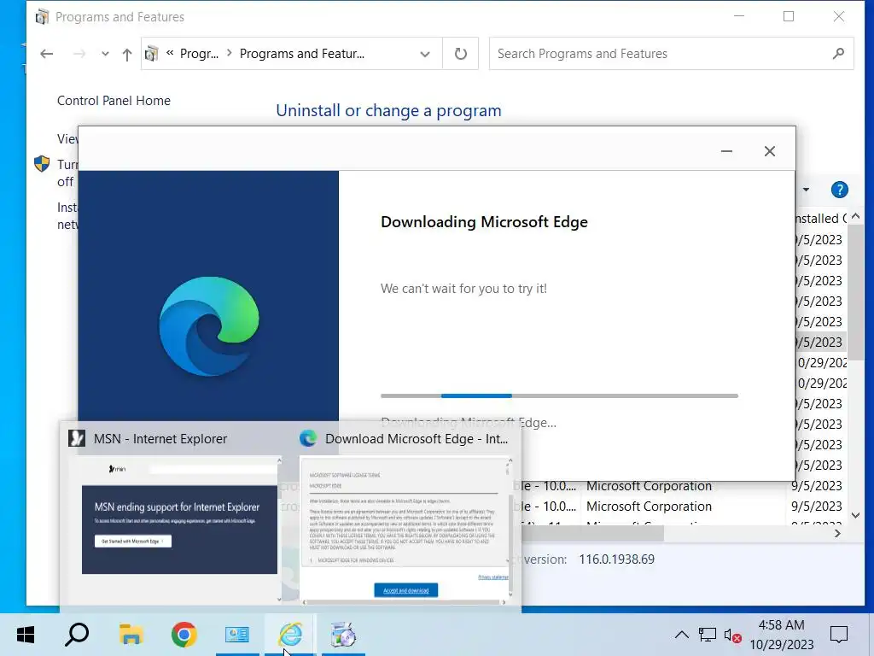Expand the view options dropdown arrow
The image size is (874, 656).
pyautogui.click(x=806, y=190)
